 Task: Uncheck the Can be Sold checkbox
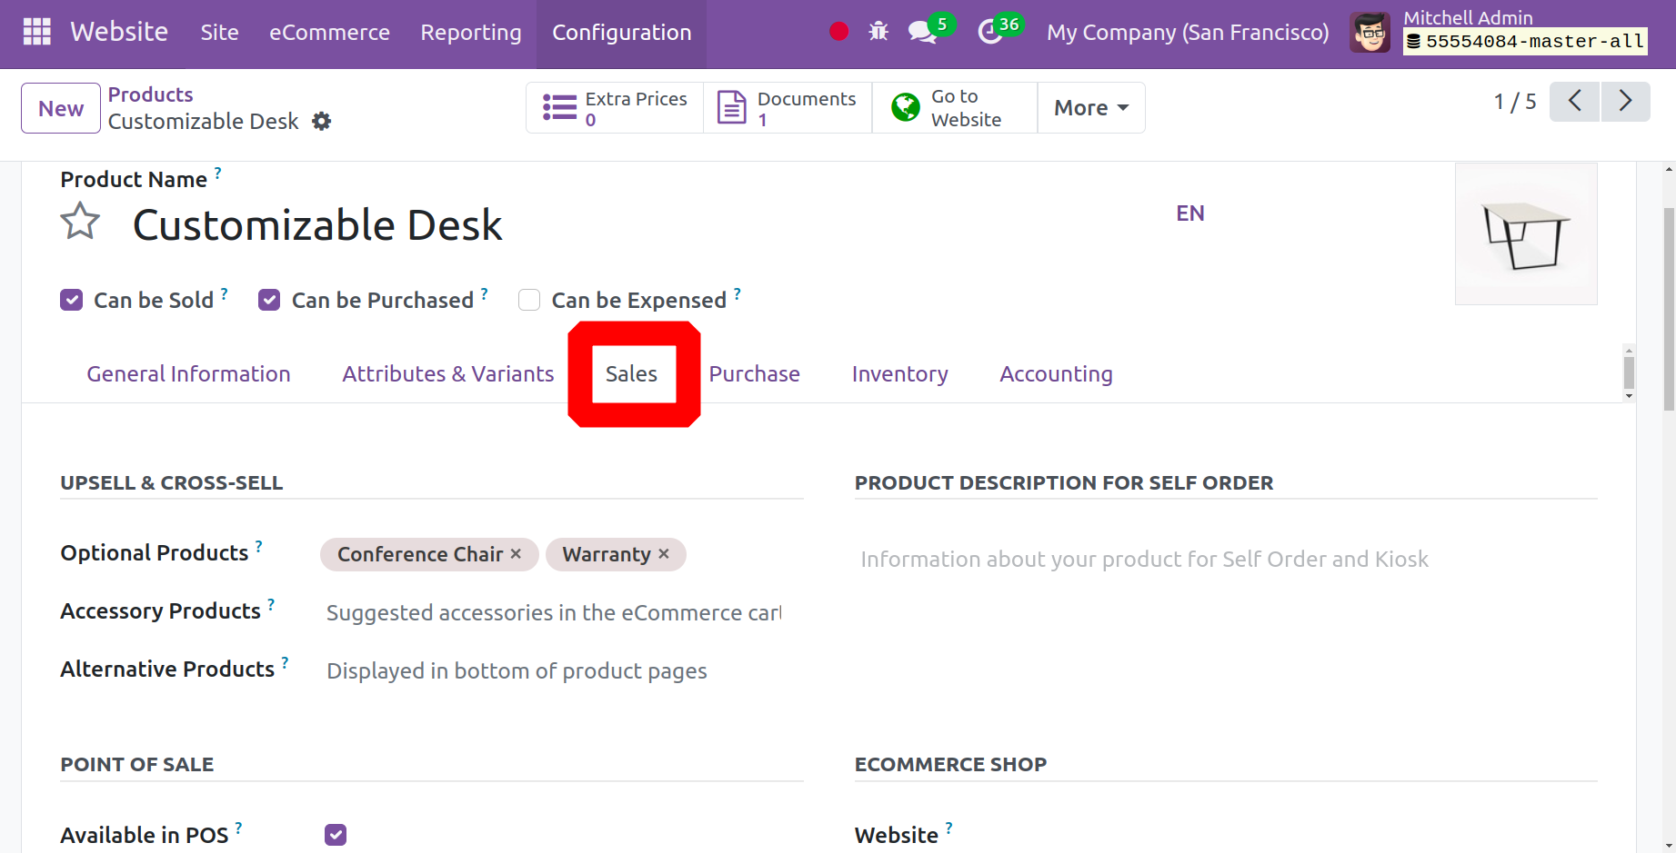71,300
